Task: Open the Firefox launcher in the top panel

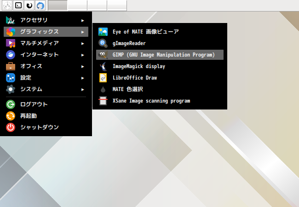Action: point(29,6)
